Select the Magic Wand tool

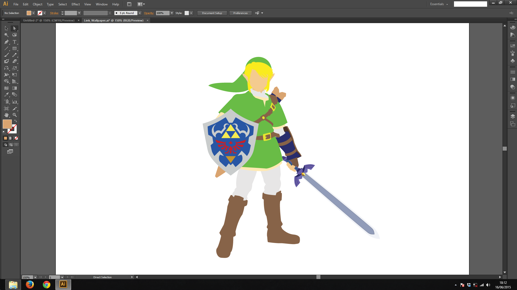tap(6, 35)
